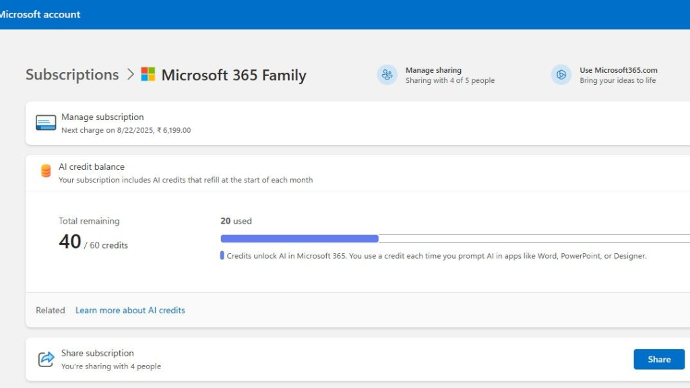
Task: Click the AI credits used progress bar
Action: coord(455,238)
